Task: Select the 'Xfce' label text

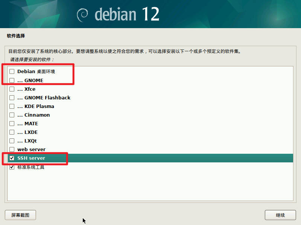Action: coord(30,89)
